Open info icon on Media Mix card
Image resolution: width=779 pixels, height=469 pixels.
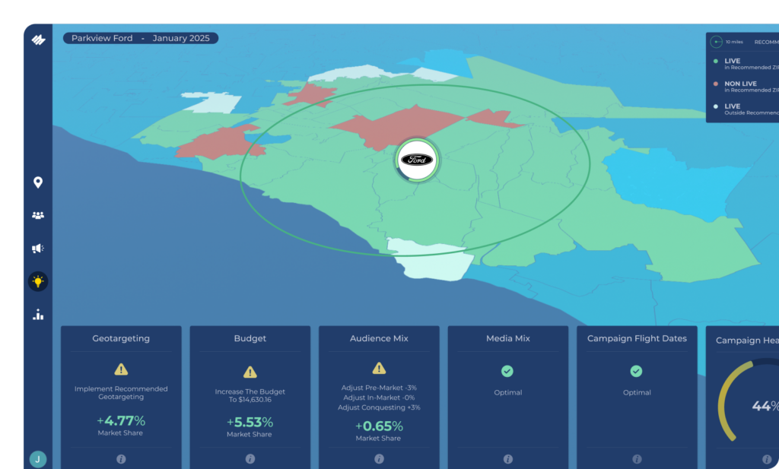tap(507, 459)
